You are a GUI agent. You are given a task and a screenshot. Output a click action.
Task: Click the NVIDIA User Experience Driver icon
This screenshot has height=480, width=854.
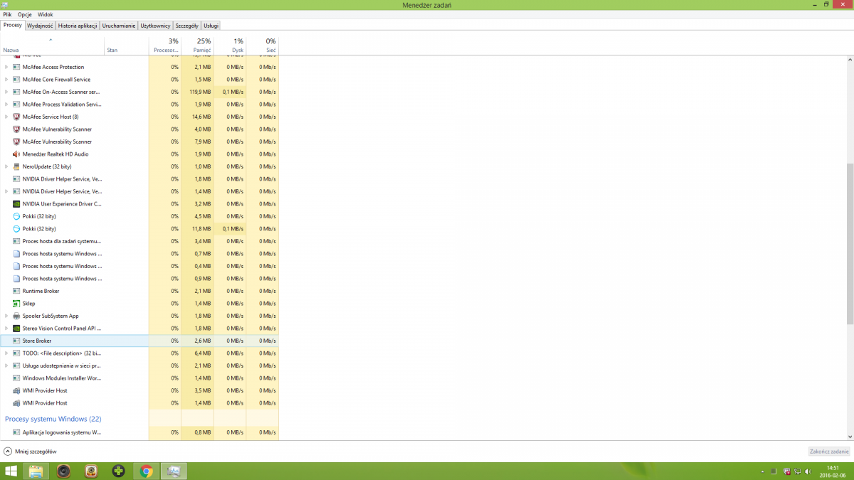[16, 204]
